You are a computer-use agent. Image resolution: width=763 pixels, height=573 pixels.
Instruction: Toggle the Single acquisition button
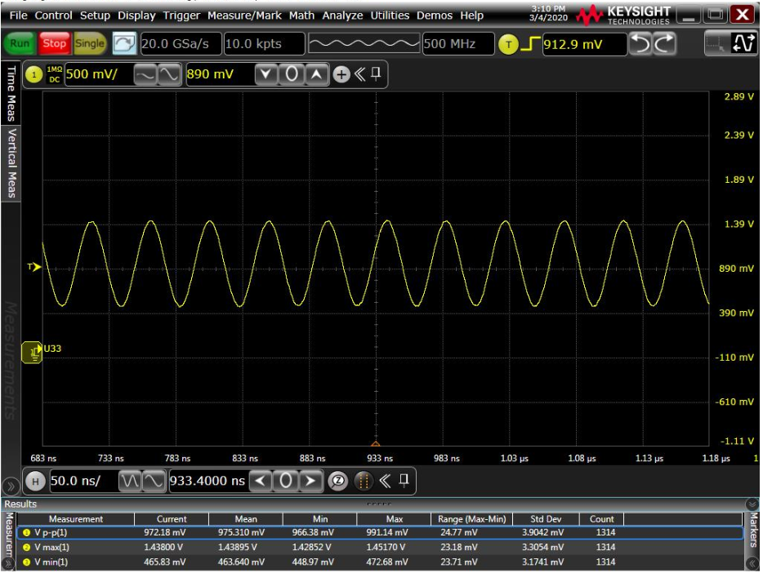[x=90, y=43]
